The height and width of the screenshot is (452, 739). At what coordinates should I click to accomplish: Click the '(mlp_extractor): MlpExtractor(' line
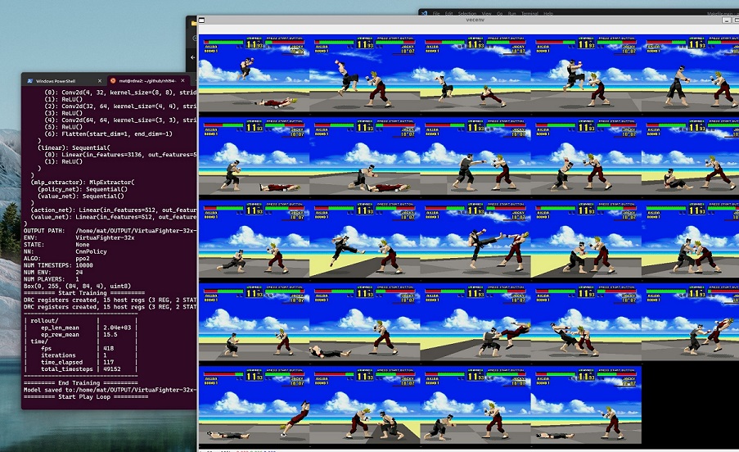pyautogui.click(x=83, y=182)
